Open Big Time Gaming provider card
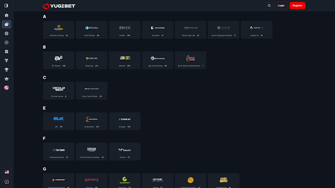This screenshot has width=335, height=188. pyautogui.click(x=158, y=60)
